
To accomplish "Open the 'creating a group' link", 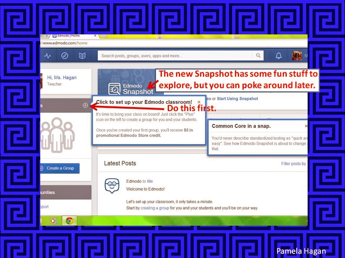I will pyautogui.click(x=155, y=208).
